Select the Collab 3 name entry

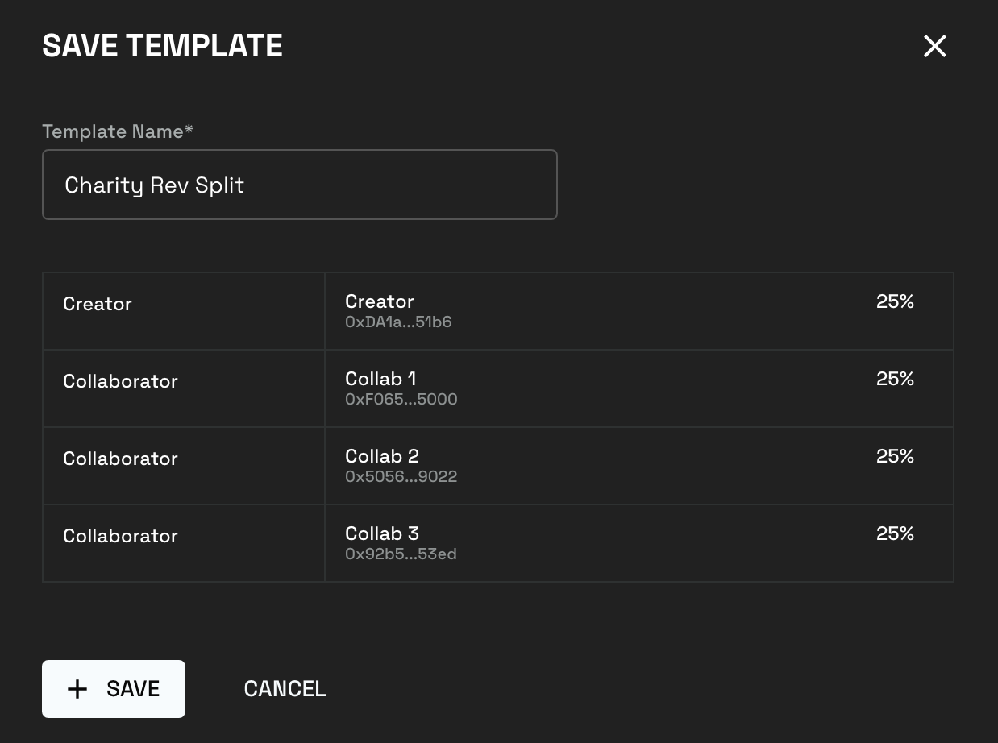point(381,533)
